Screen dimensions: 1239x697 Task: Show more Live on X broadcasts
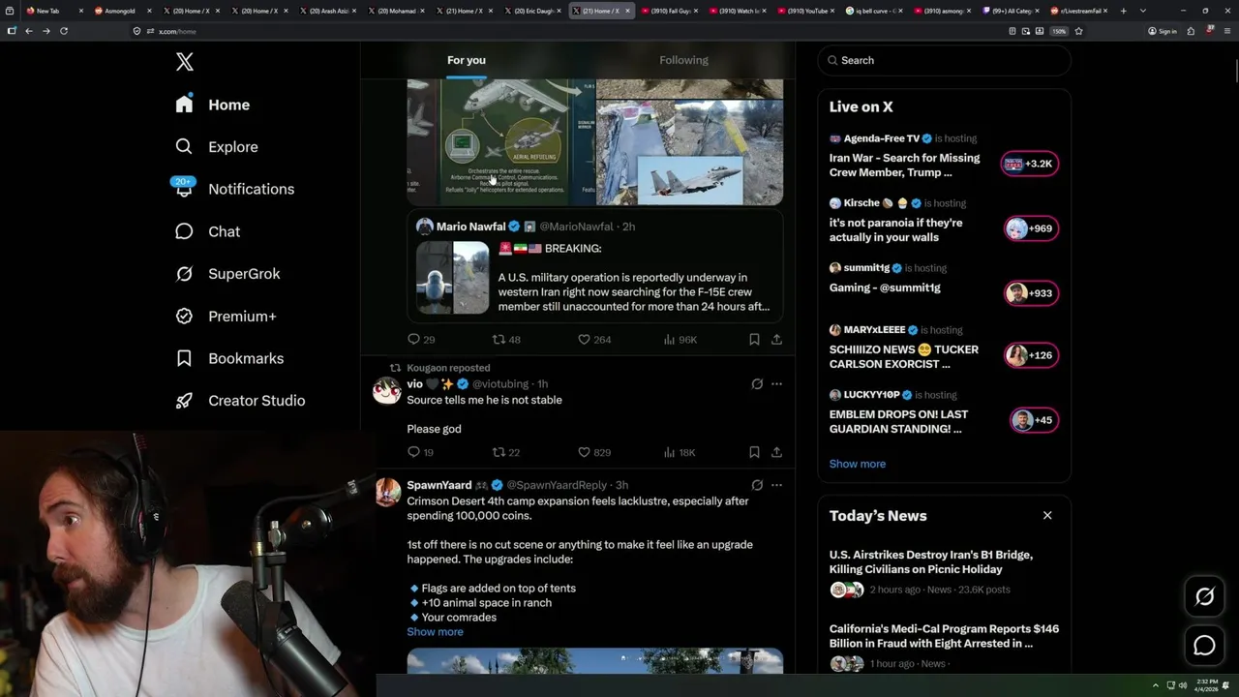click(x=858, y=464)
